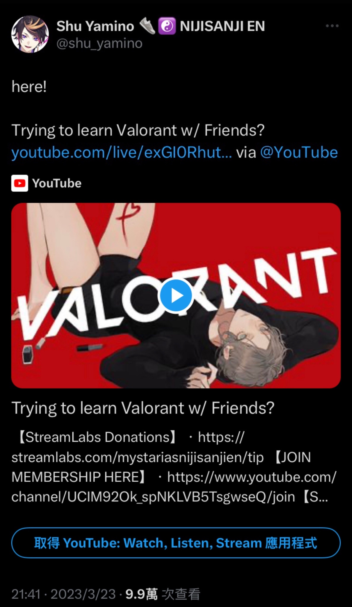Tap the here! tweet text
Viewport: 352px width, 607px height.
click(x=29, y=87)
